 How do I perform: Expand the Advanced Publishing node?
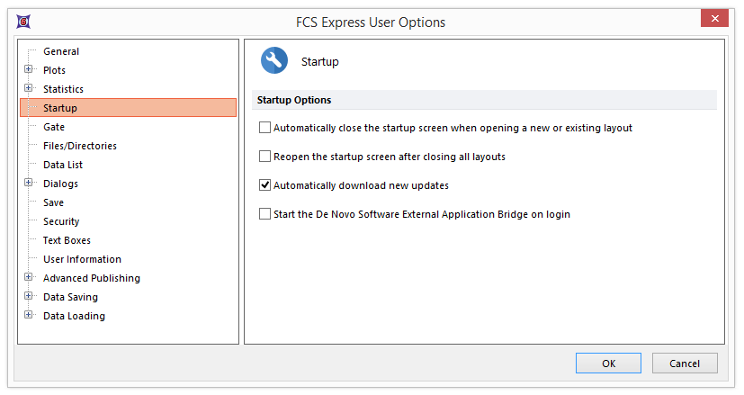pyautogui.click(x=29, y=277)
